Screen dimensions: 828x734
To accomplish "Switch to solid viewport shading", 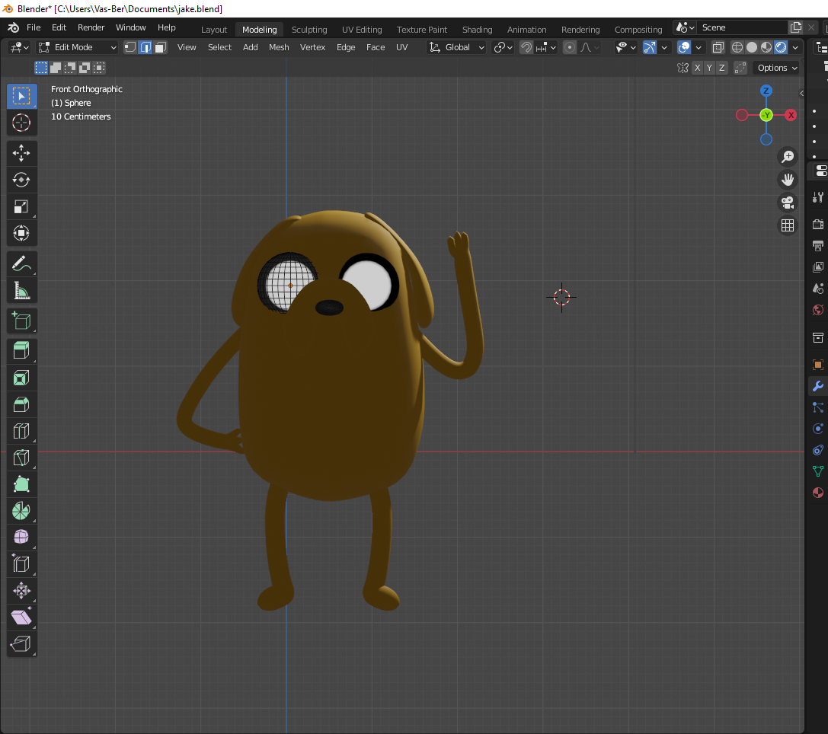I will click(x=752, y=47).
